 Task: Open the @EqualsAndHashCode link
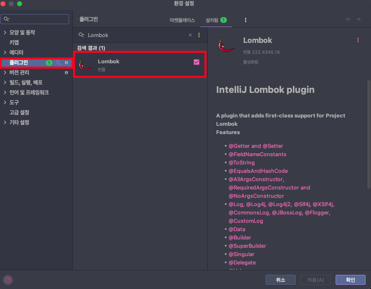pyautogui.click(x=258, y=171)
